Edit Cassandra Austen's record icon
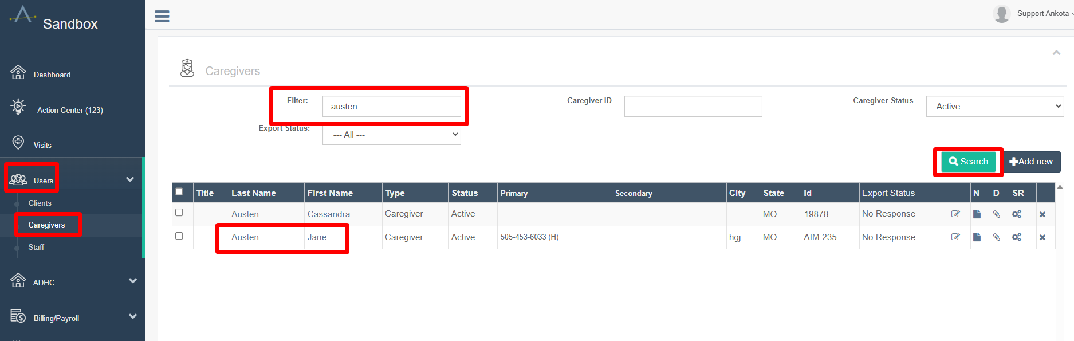 (x=955, y=214)
